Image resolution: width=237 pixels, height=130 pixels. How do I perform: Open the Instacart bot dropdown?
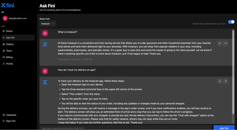pyautogui.click(x=48, y=24)
